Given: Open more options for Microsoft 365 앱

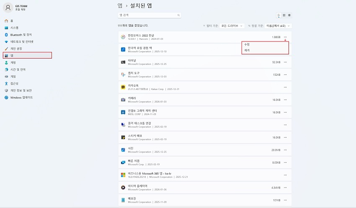Looking at the screenshot, I should 285,175.
